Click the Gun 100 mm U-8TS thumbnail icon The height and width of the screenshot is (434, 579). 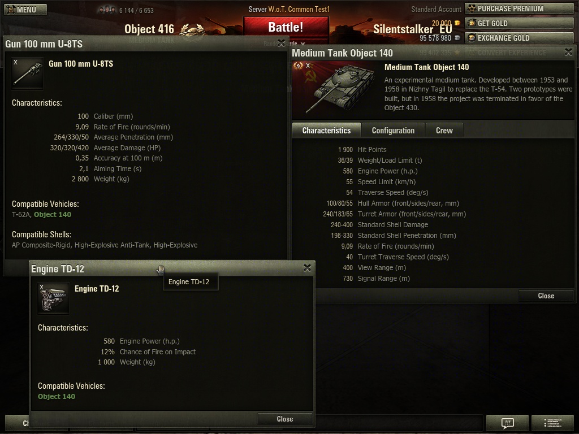(27, 74)
